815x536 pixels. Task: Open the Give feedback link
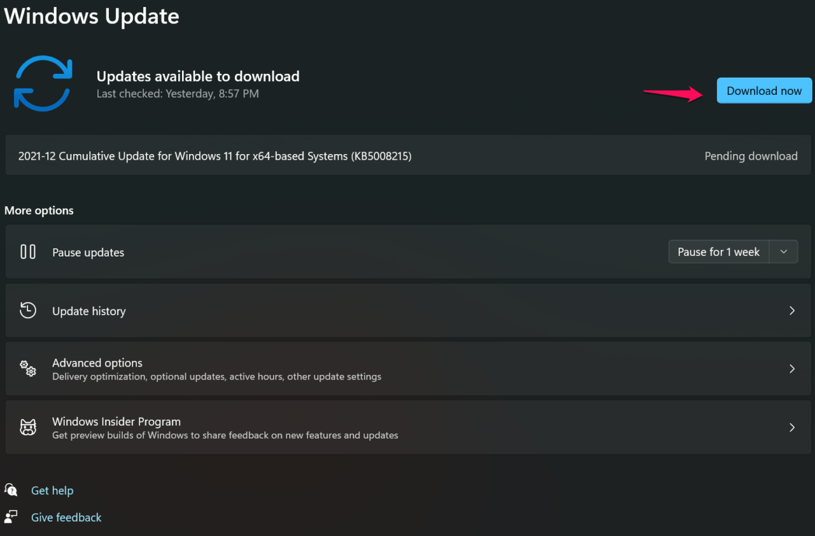[66, 518]
